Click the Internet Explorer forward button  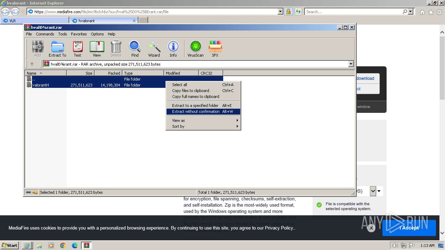(x=15, y=11)
